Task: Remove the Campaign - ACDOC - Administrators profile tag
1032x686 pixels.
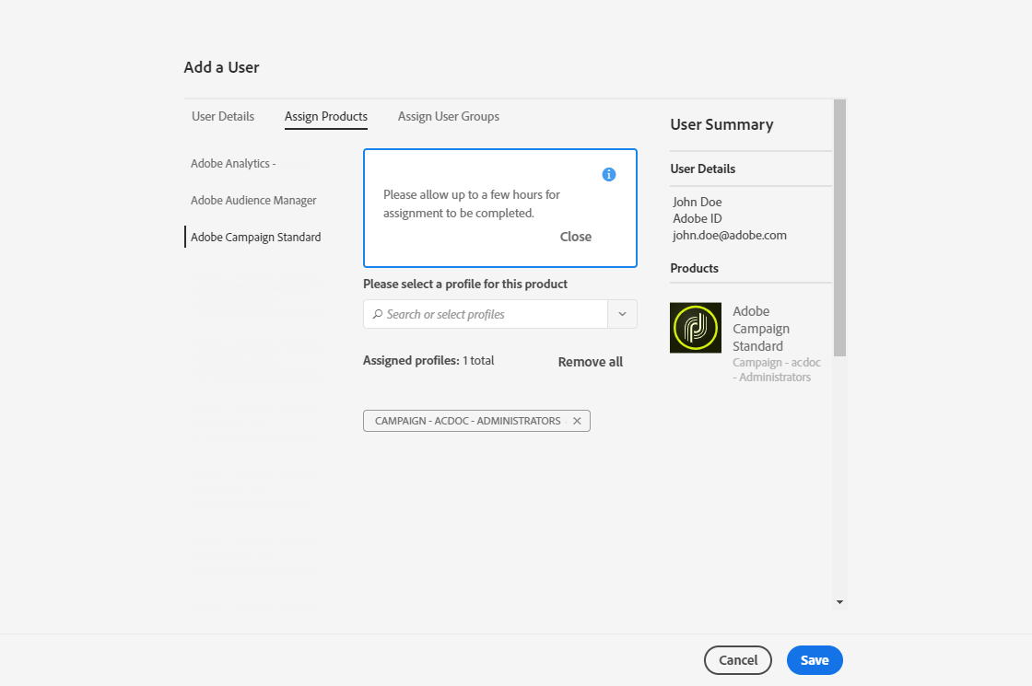Action: pyautogui.click(x=577, y=421)
